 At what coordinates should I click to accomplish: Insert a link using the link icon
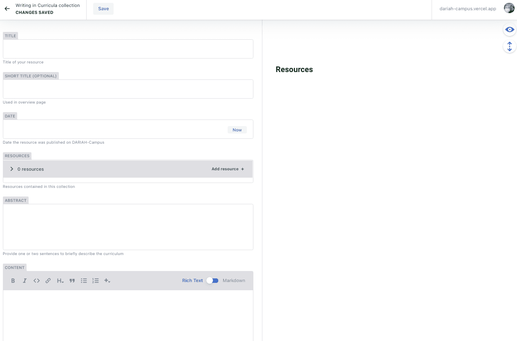[x=48, y=281]
